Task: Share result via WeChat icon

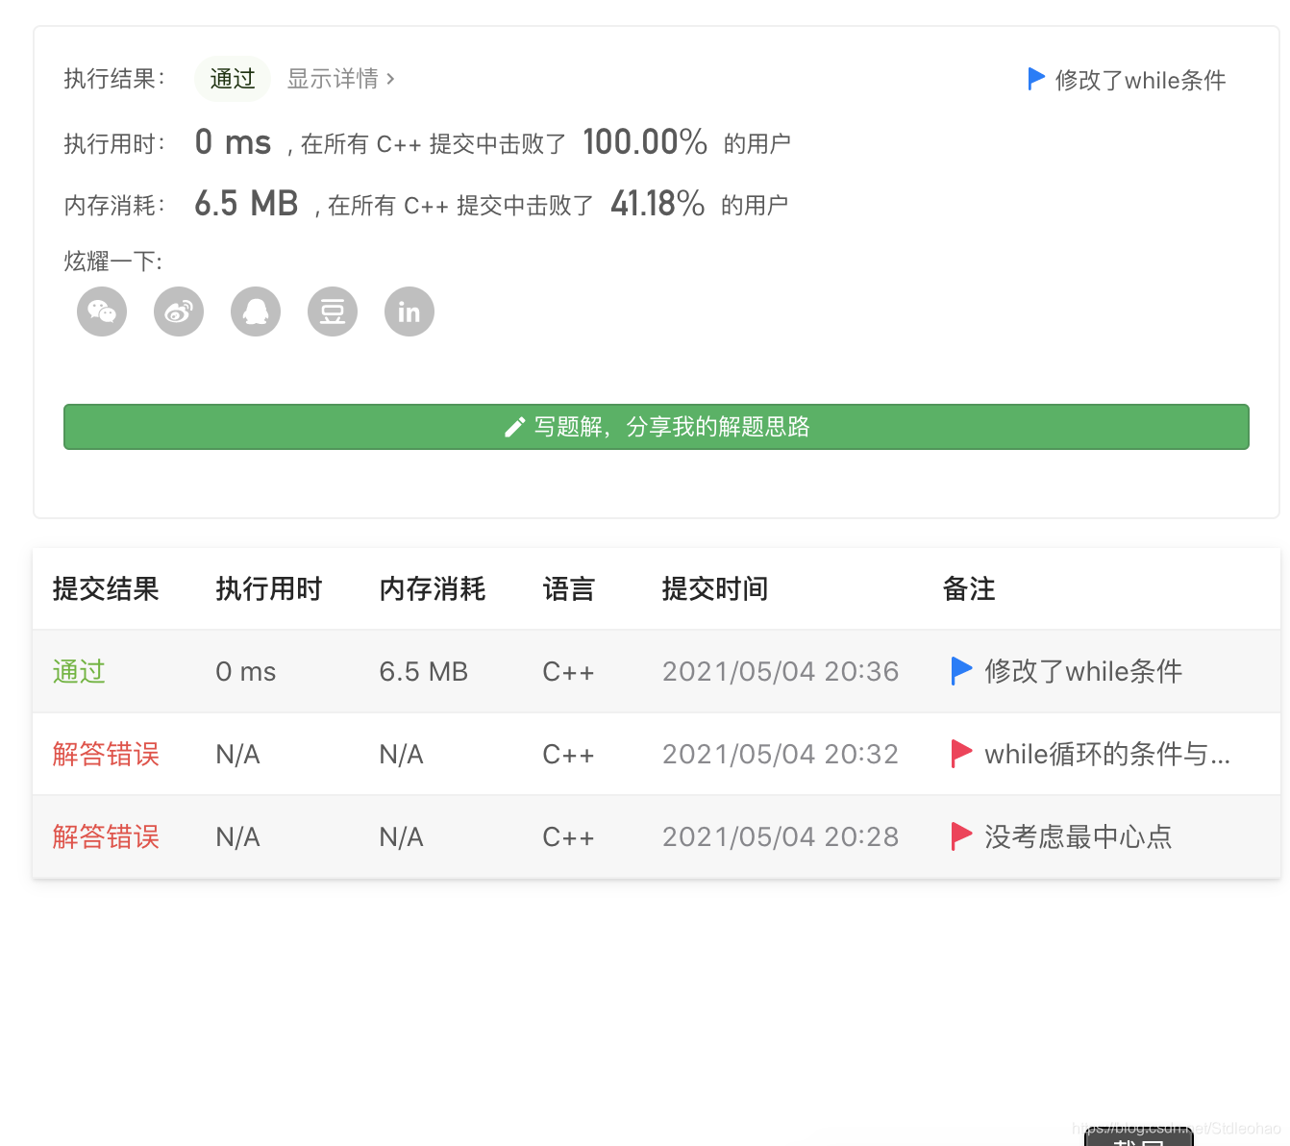Action: [x=102, y=311]
